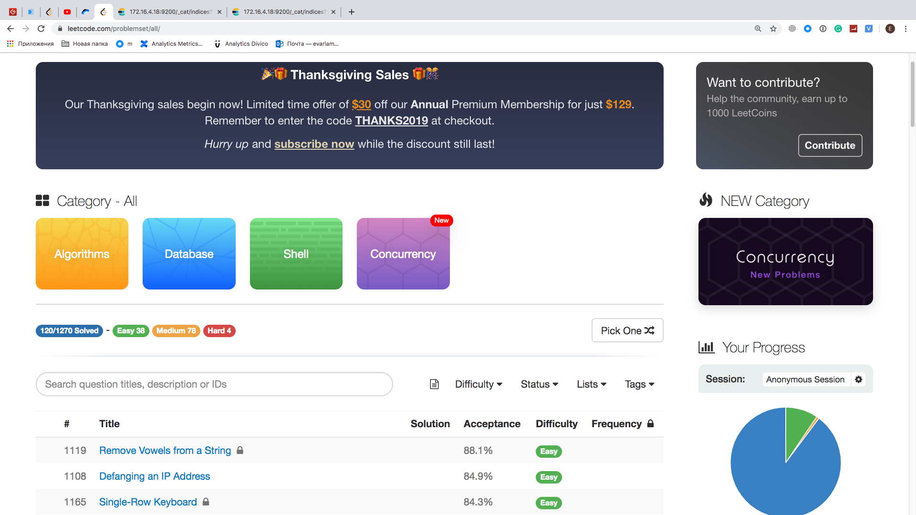Open the Analytics Metrics bookmark
The width and height of the screenshot is (916, 515).
pyautogui.click(x=172, y=44)
